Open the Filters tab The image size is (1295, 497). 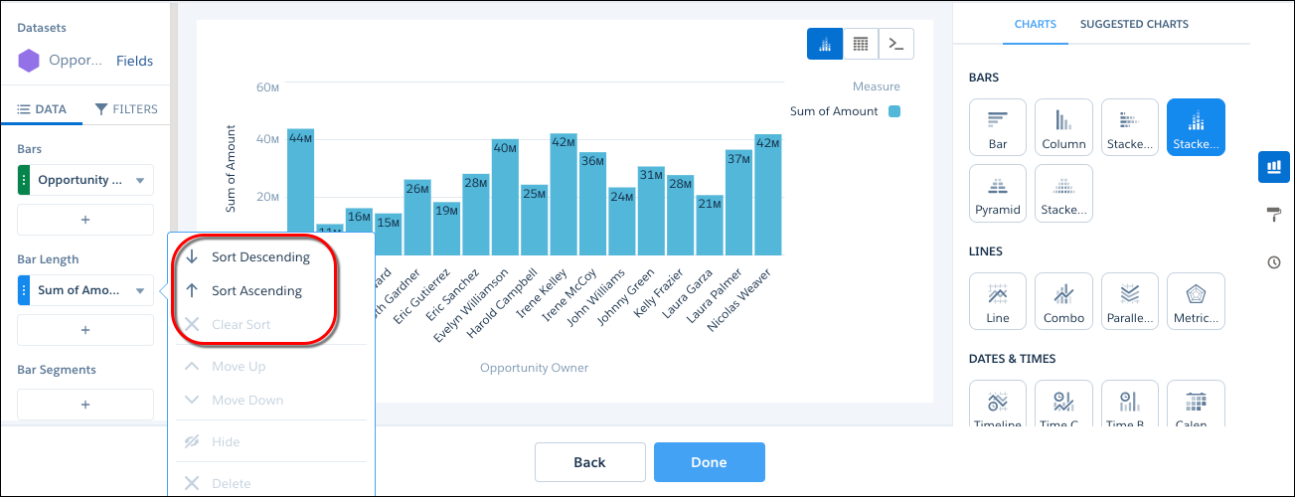tap(126, 109)
